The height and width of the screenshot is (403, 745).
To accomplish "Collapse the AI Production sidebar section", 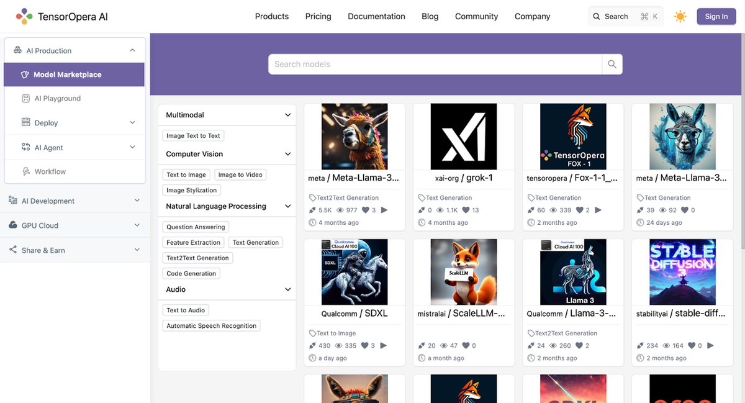I will point(132,50).
